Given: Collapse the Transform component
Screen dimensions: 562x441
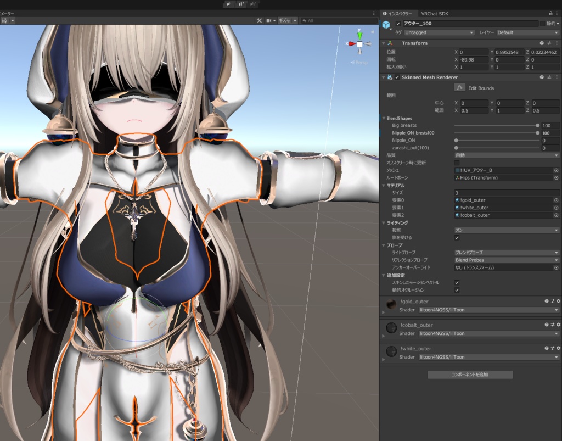Looking at the screenshot, I should tap(383, 43).
